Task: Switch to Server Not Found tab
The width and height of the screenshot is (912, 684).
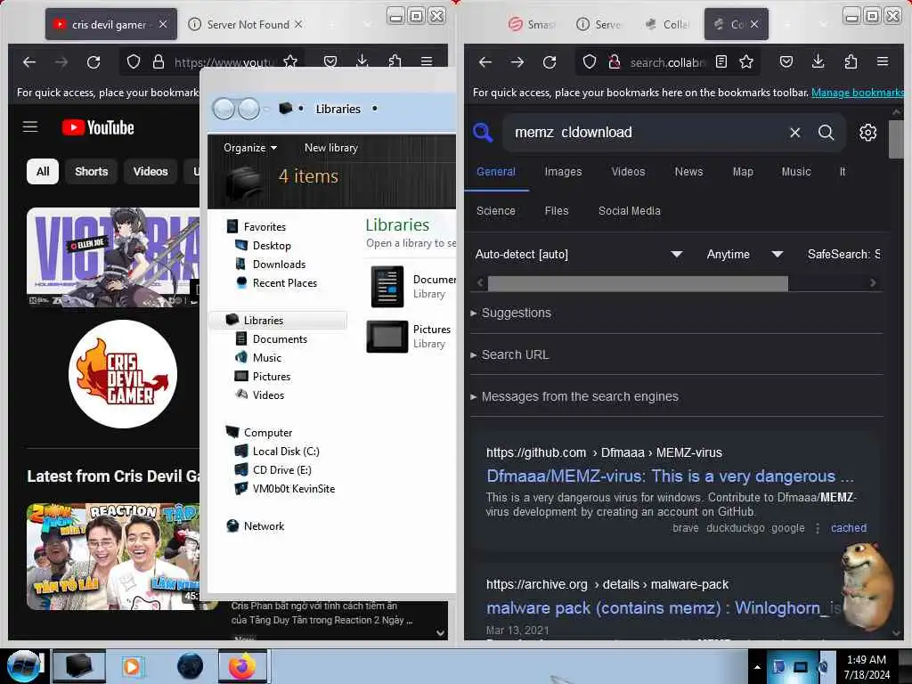Action: tap(247, 24)
